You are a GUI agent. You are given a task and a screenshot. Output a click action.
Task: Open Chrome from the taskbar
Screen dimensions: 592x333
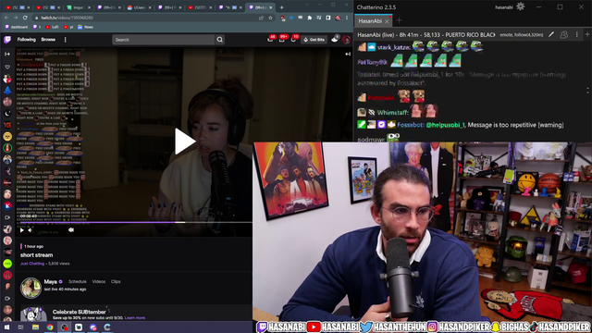click(50, 327)
